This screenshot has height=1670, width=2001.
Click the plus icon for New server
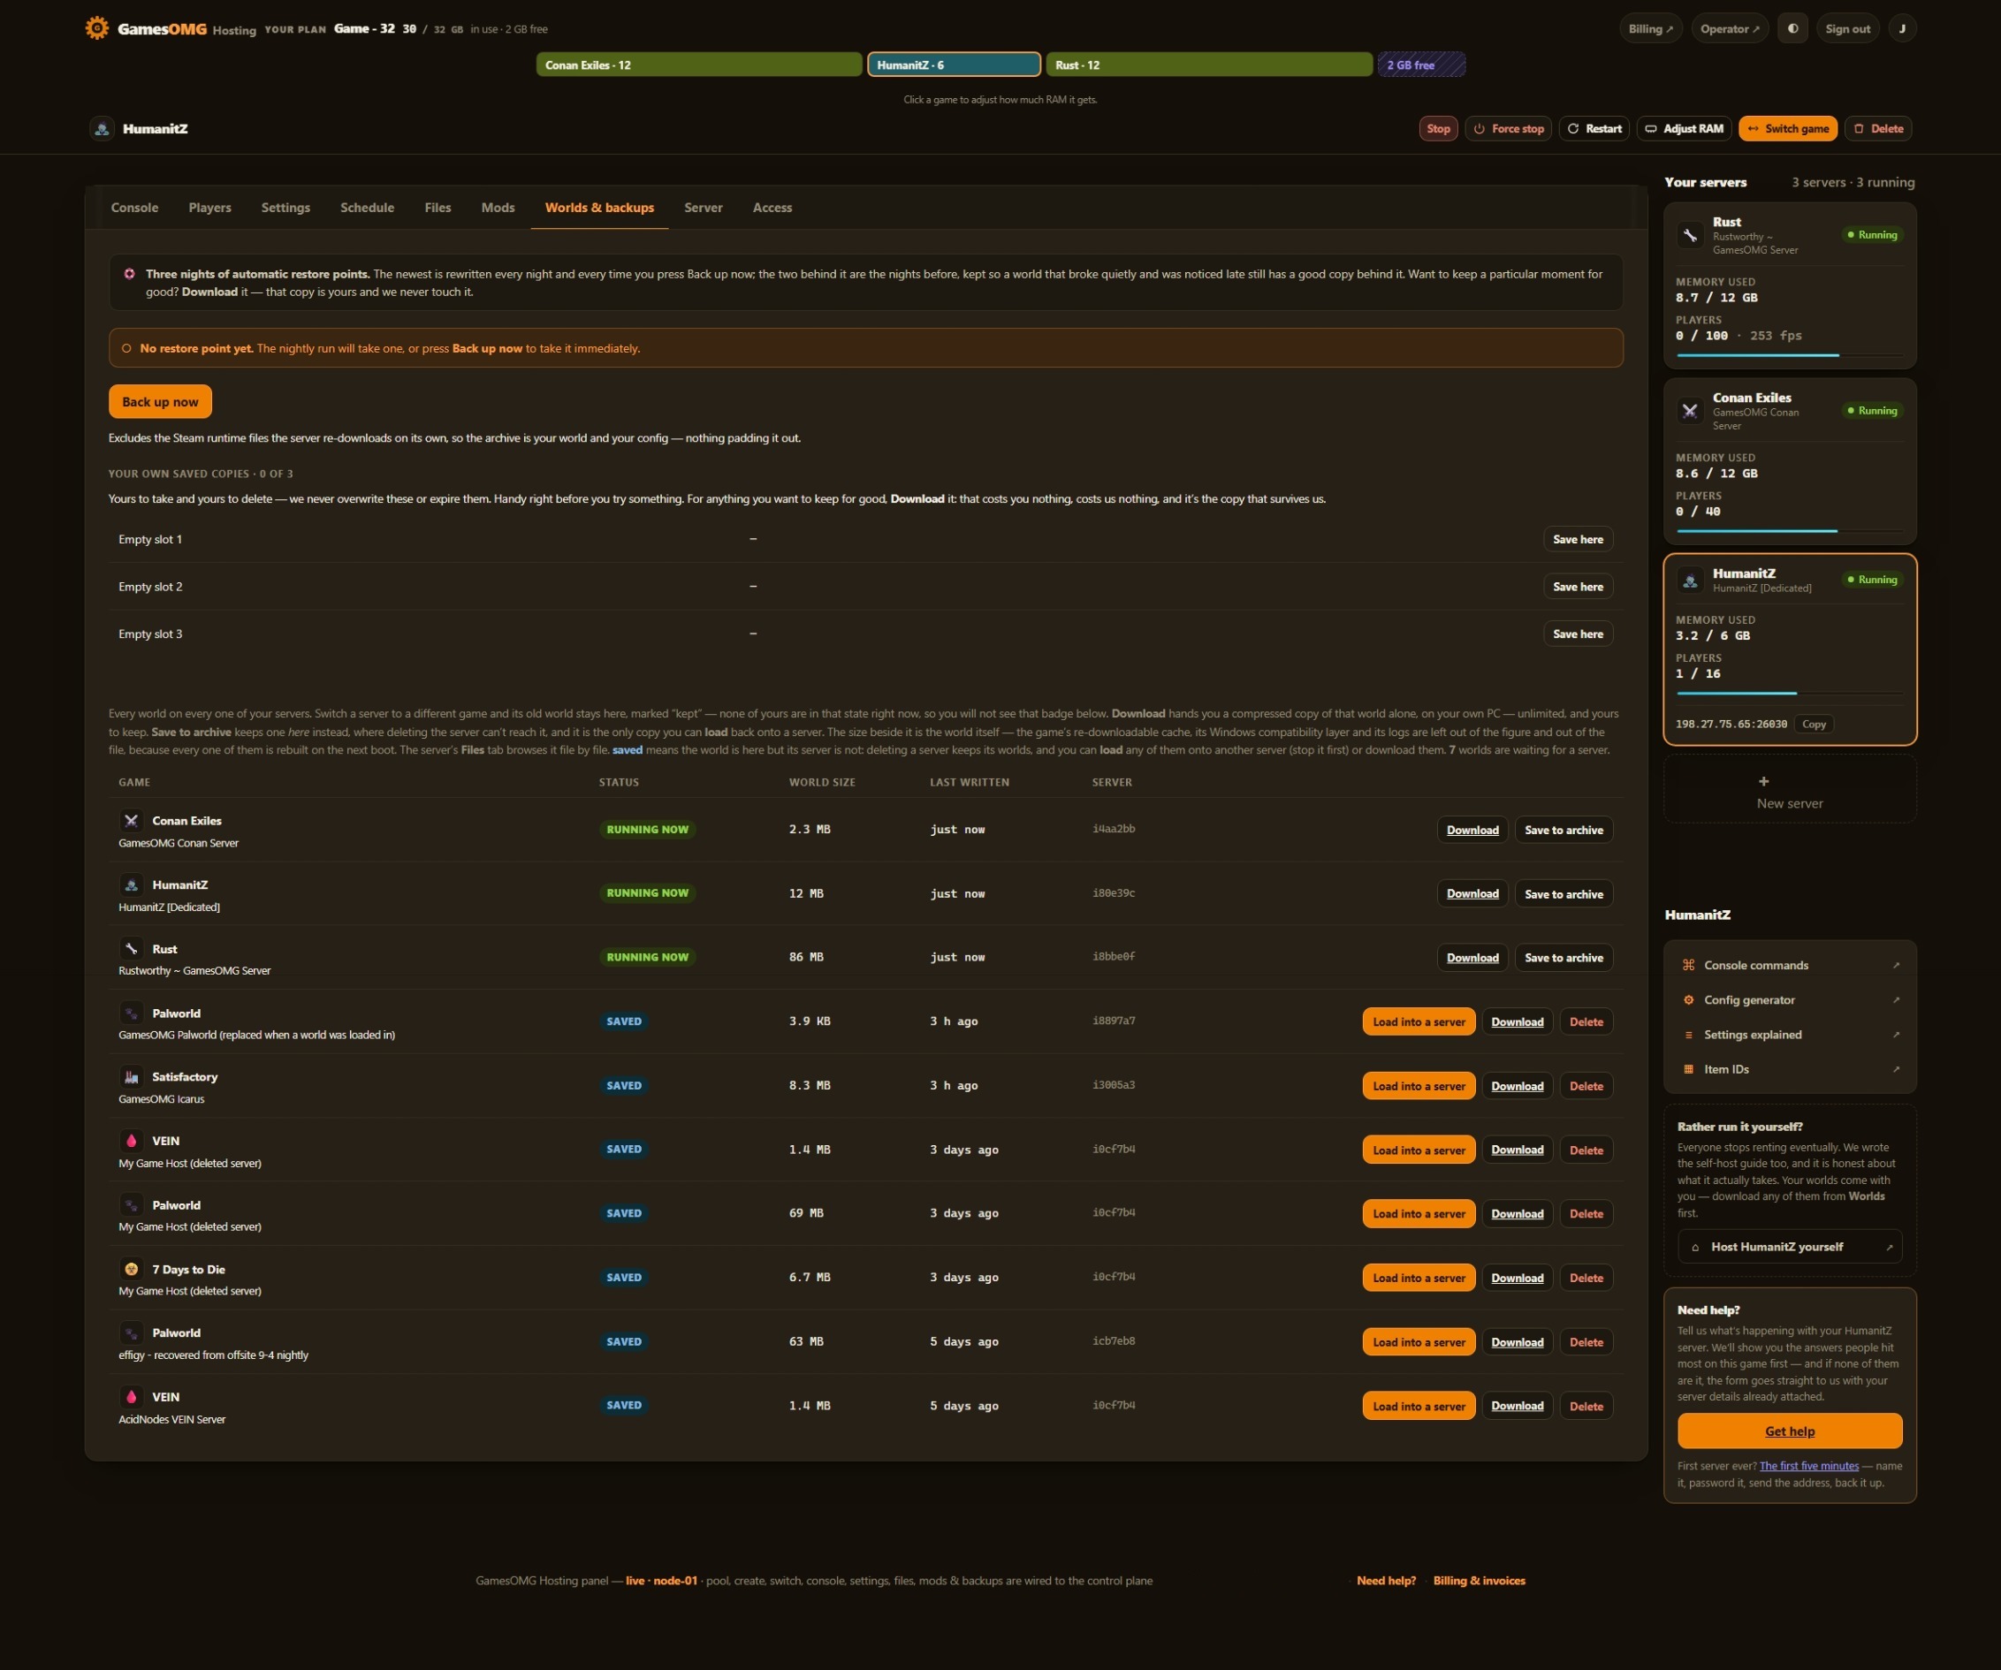(1762, 781)
